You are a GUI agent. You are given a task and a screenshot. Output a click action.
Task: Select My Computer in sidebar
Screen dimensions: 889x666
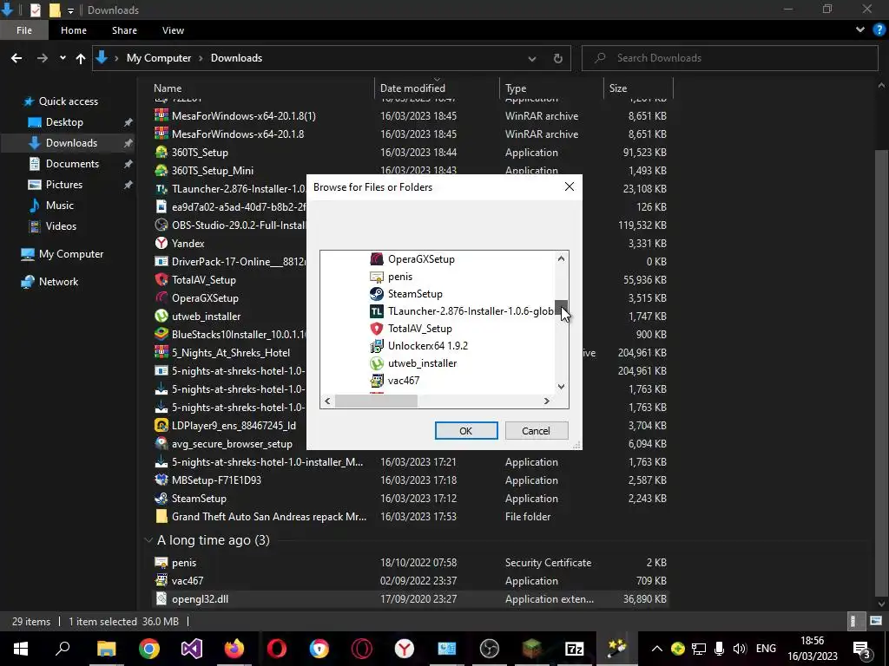(71, 254)
